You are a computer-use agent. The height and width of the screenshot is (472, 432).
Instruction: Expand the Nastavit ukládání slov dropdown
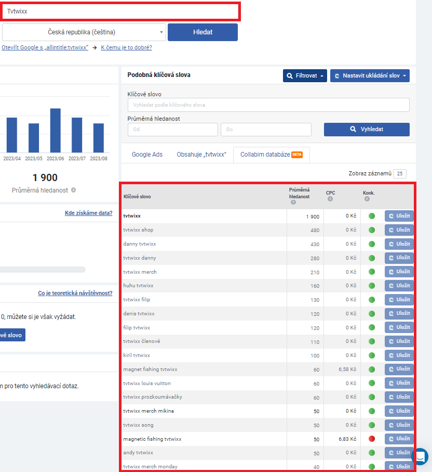[370, 75]
